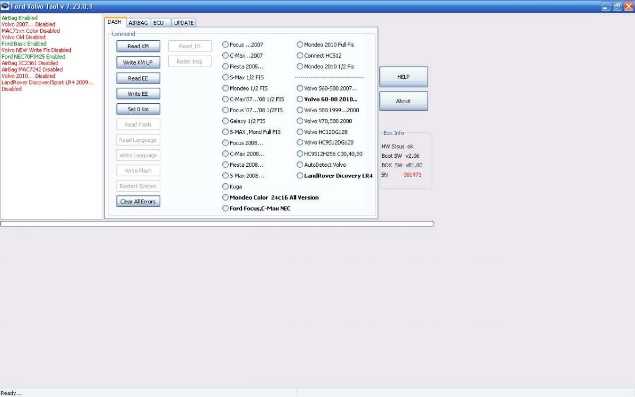The width and height of the screenshot is (635, 397).
Task: Click 'MAC71xx Color Disabled' log entry
Action: (x=31, y=31)
